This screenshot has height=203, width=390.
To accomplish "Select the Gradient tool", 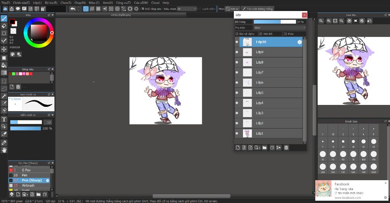I will pos(4,73).
